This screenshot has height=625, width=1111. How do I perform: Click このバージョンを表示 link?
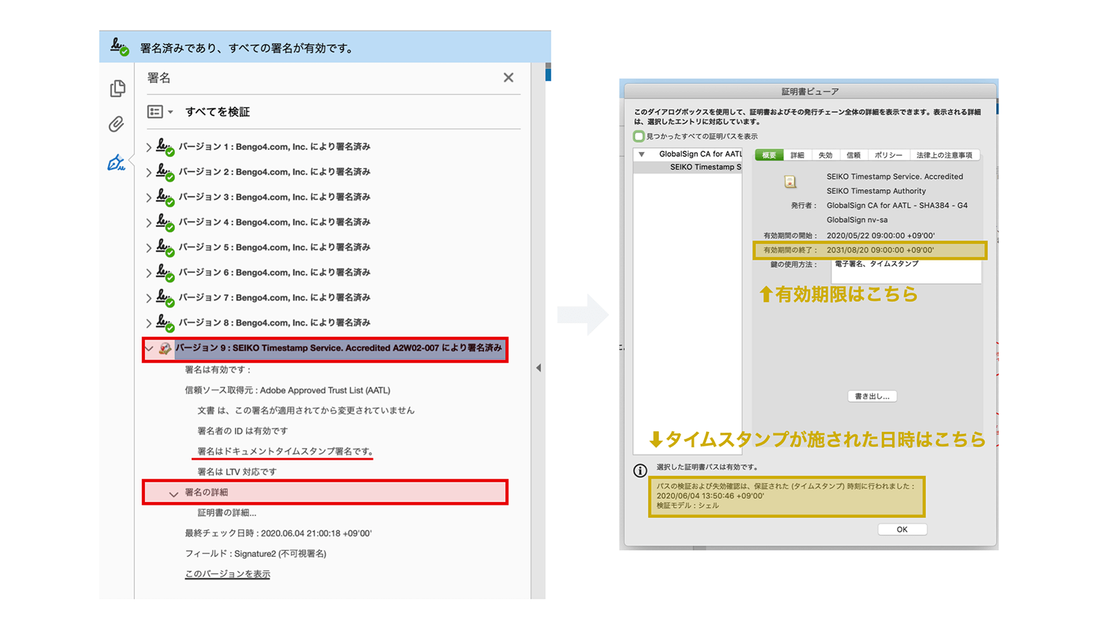(228, 574)
